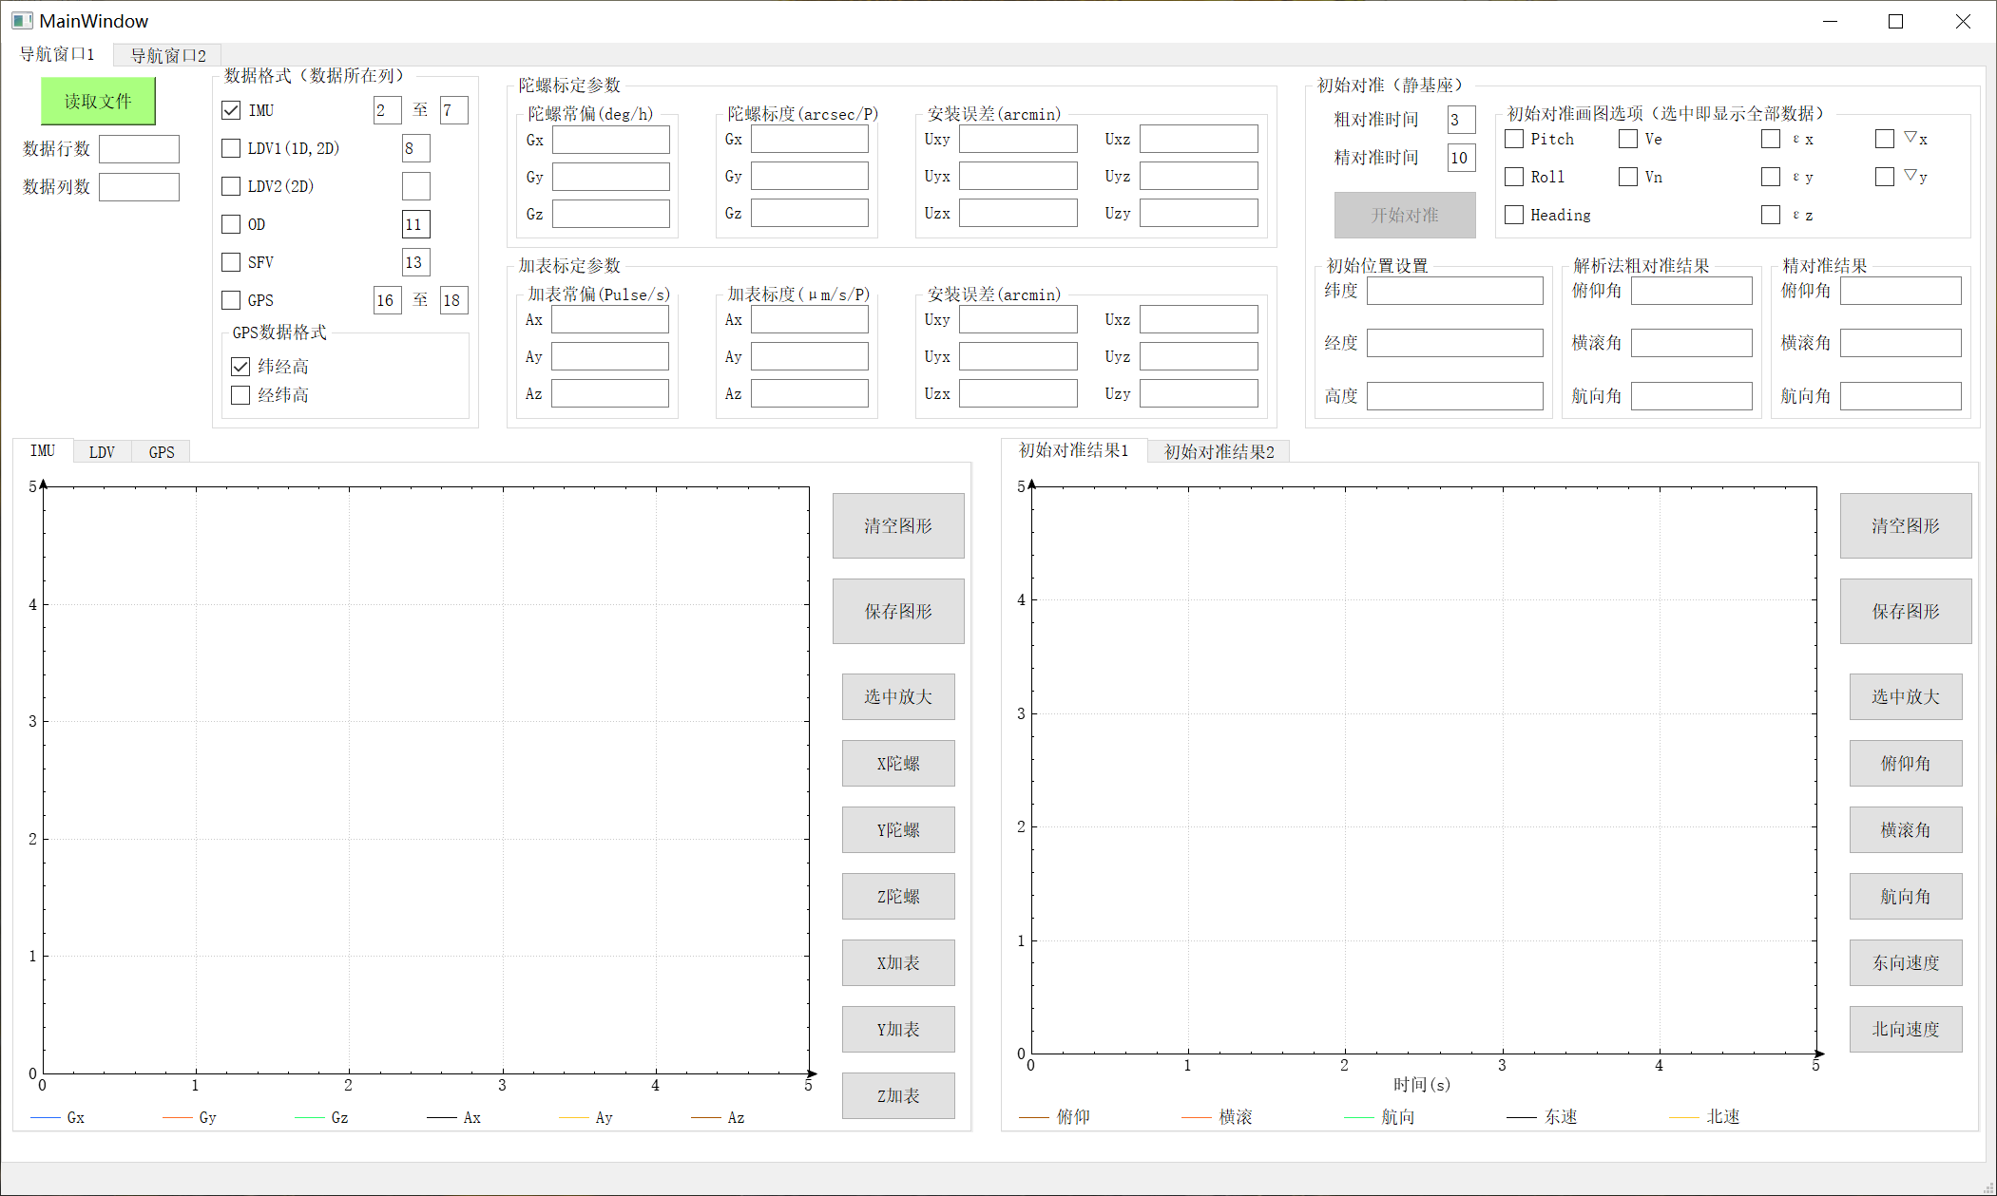This screenshot has height=1196, width=1997.
Task: Open the LDV plot tab
Action: pos(102,452)
